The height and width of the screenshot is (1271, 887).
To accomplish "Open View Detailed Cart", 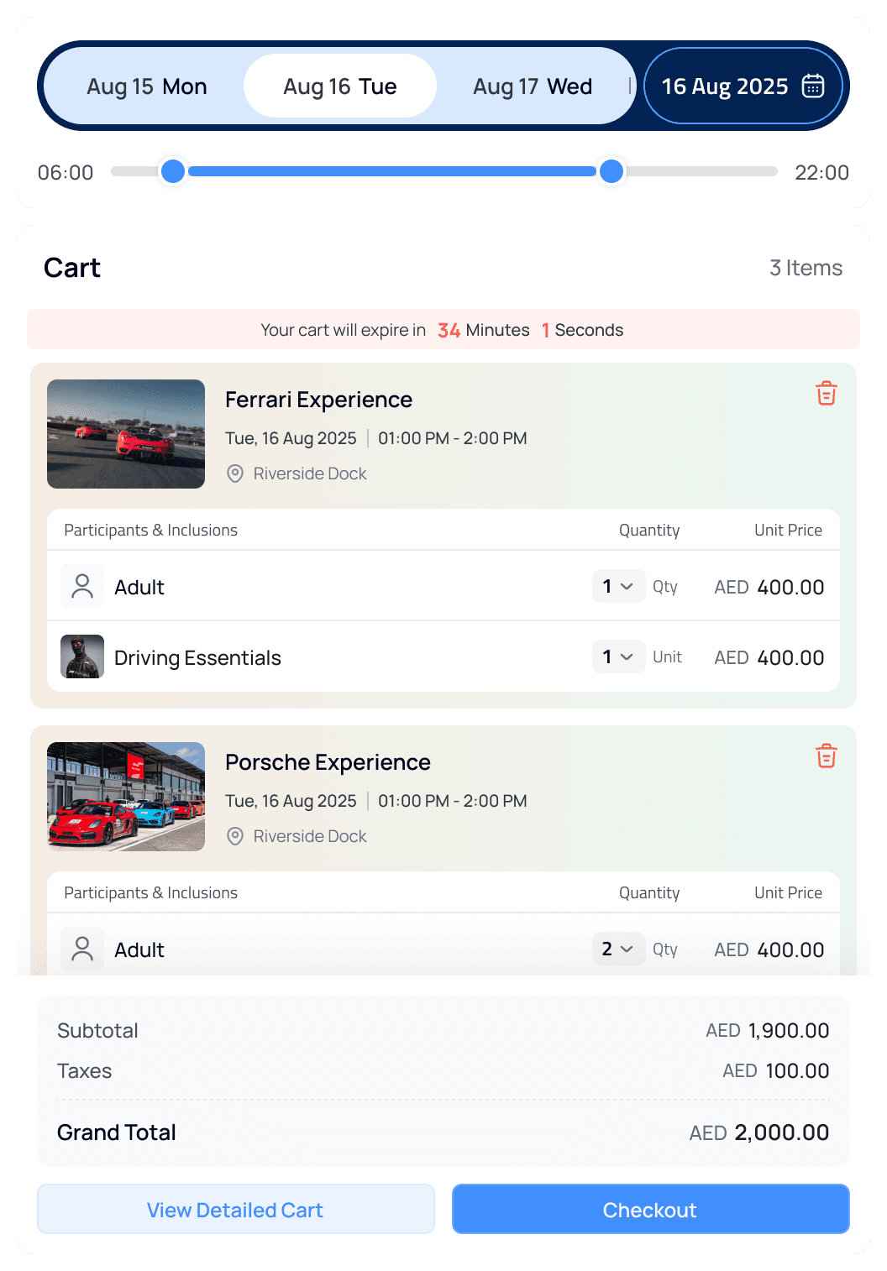I will (x=235, y=1209).
